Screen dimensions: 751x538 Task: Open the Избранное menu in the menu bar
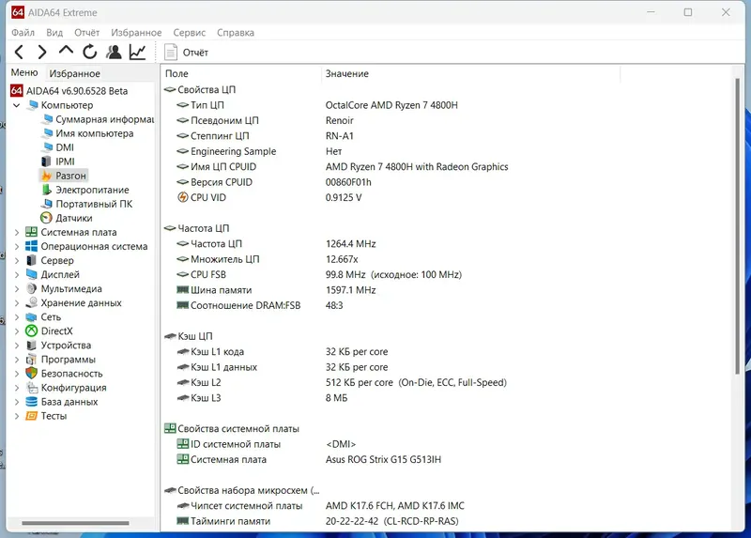click(x=136, y=33)
